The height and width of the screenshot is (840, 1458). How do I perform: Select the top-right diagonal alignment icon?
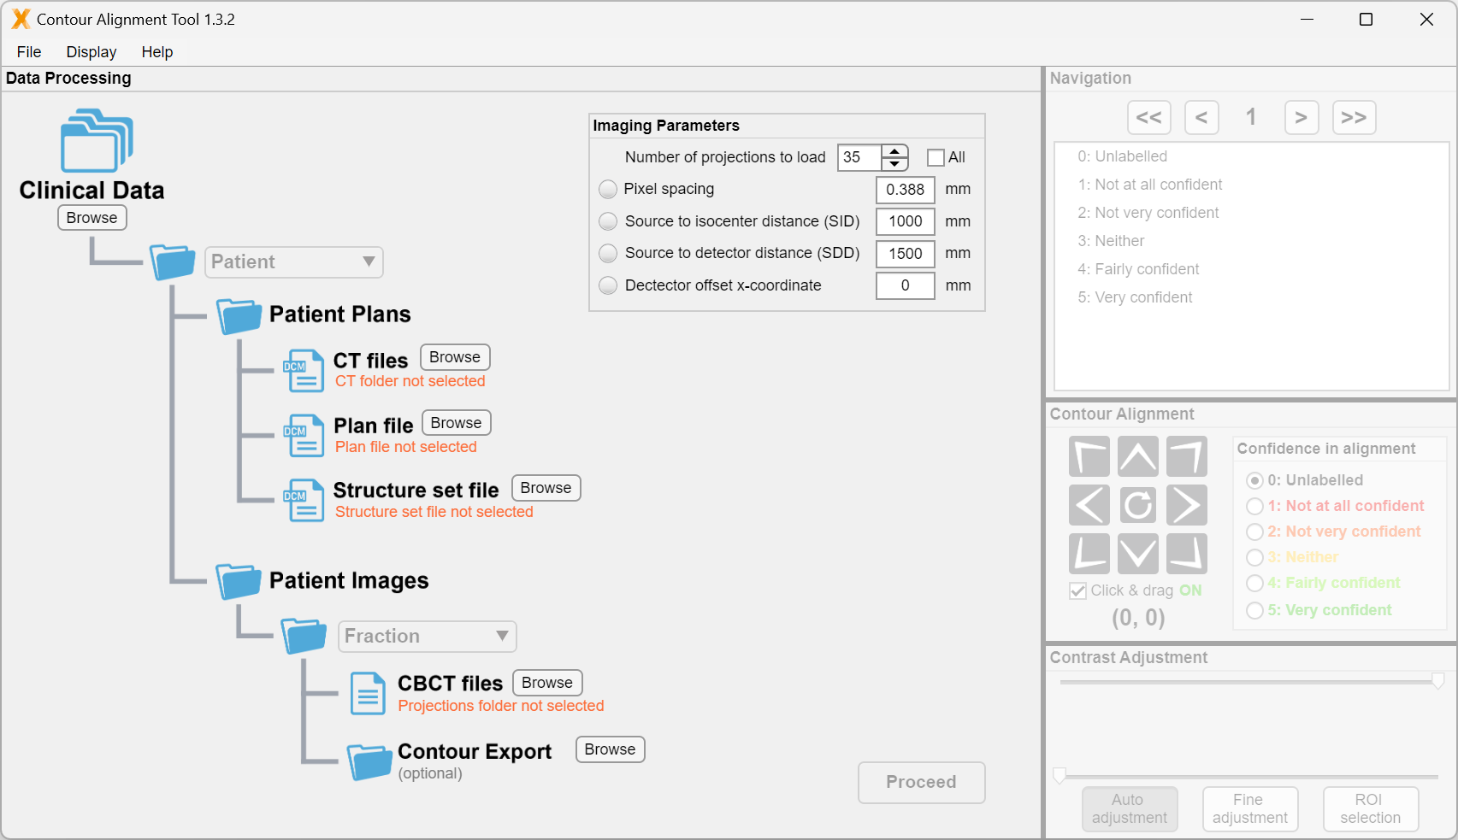1187,456
